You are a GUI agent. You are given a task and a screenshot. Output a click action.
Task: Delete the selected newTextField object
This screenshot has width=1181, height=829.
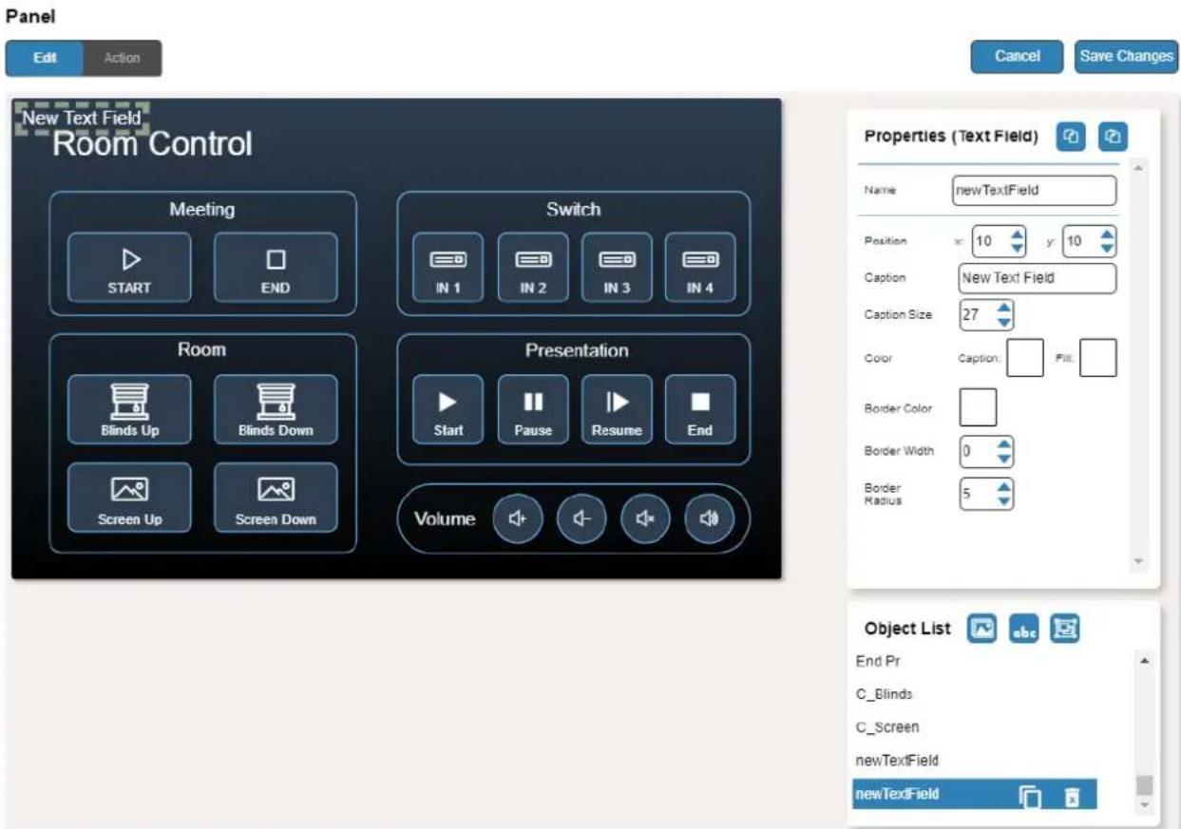(1071, 796)
